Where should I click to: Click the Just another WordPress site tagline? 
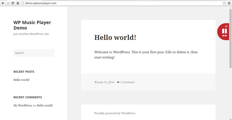[31, 34]
